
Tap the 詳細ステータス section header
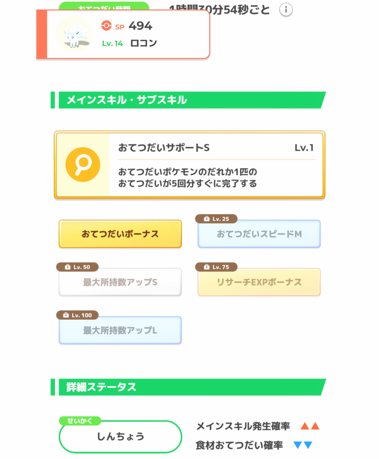point(189,387)
